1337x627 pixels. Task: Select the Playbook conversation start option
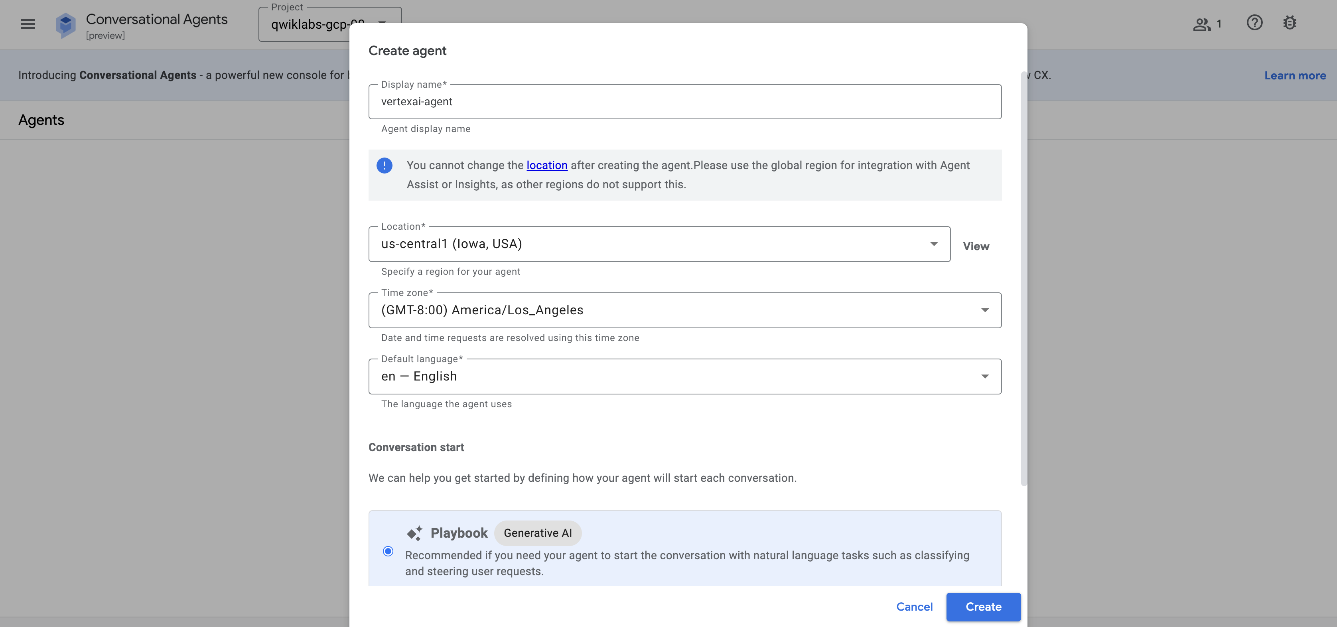[x=388, y=551]
